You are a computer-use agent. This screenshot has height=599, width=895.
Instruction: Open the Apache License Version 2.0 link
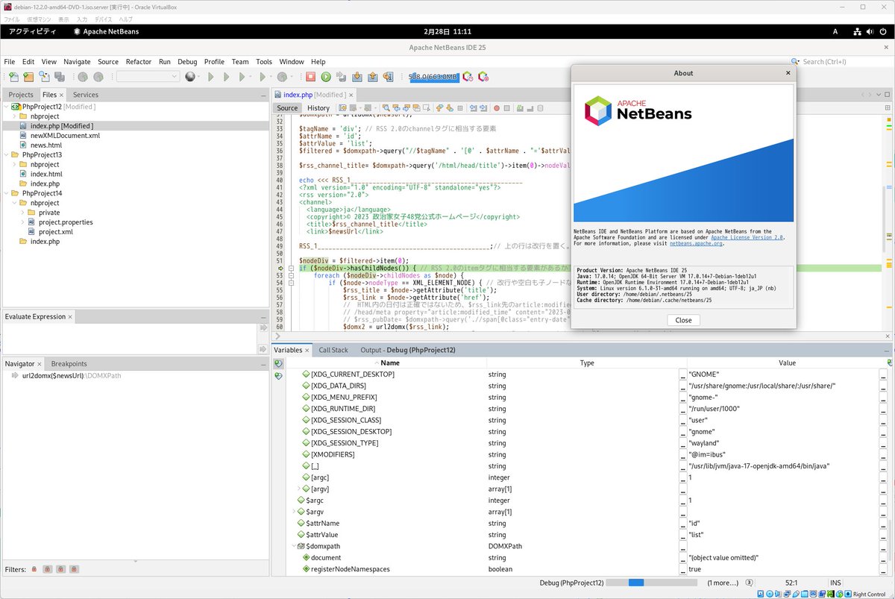[x=747, y=237]
